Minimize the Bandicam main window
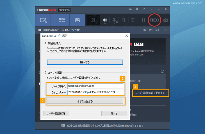Viewport: 205px width, 134px height. (x=159, y=9)
